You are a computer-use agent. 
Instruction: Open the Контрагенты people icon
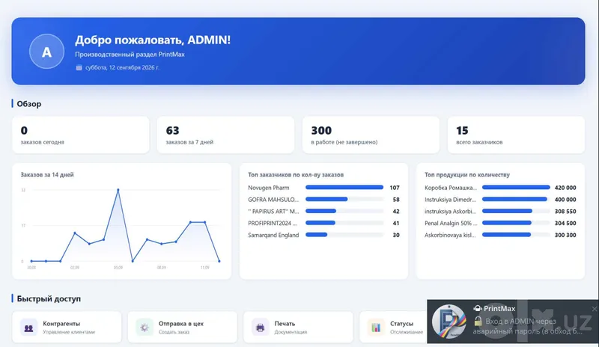pyautogui.click(x=28, y=328)
